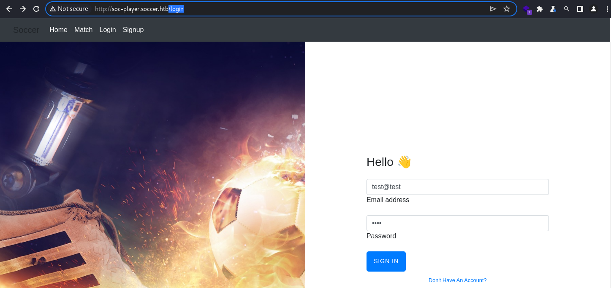Screen dimensions: 611x288
Task: Focus the password input field
Action: click(x=458, y=223)
